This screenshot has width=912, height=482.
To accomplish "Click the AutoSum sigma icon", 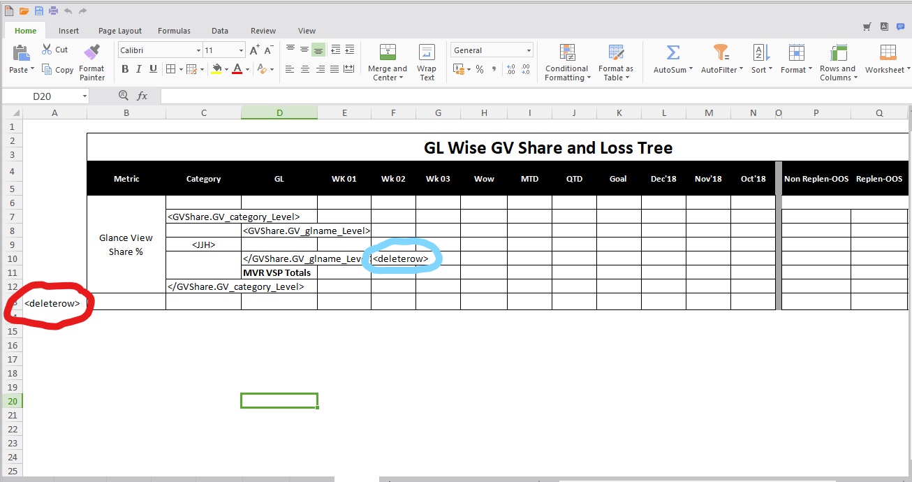I will point(672,52).
